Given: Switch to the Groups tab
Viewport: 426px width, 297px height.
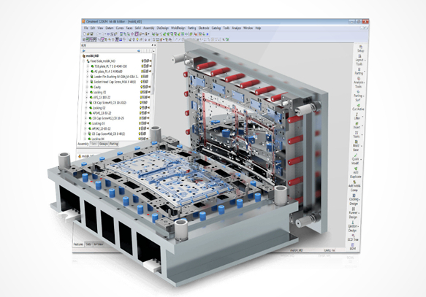Looking at the screenshot, I should pyautogui.click(x=103, y=144).
